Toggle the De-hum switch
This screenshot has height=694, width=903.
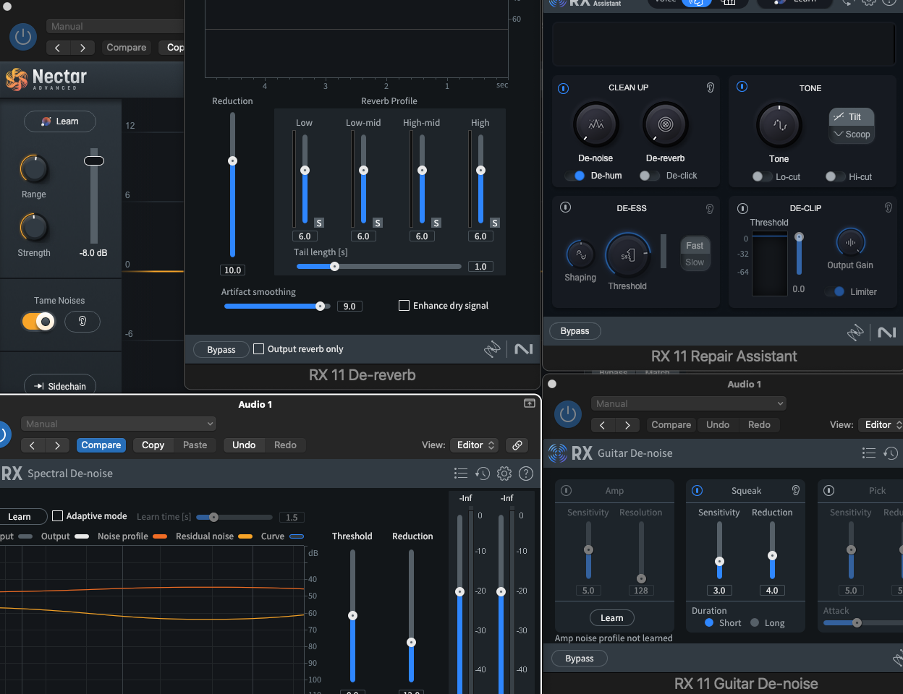click(x=575, y=176)
